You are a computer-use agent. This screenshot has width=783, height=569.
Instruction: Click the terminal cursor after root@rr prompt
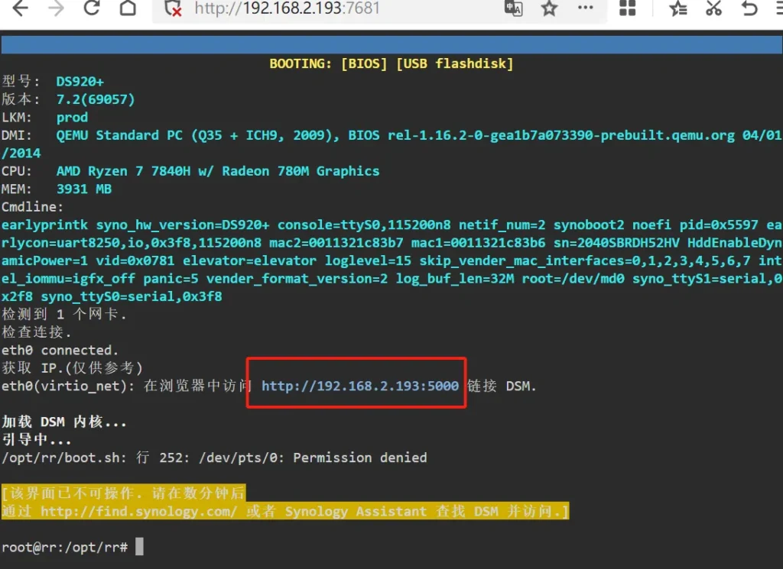(138, 547)
